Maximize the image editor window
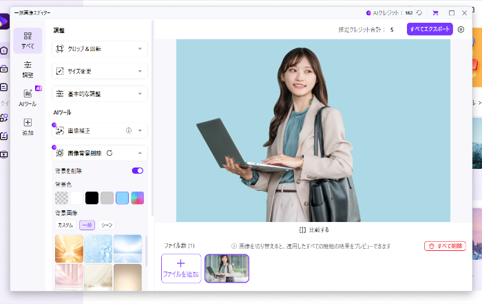 [x=452, y=13]
